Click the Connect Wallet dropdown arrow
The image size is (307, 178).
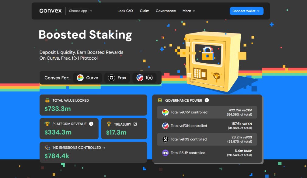[258, 11]
